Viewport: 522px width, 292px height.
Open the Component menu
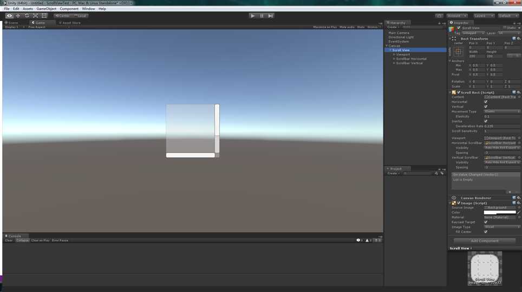click(69, 9)
